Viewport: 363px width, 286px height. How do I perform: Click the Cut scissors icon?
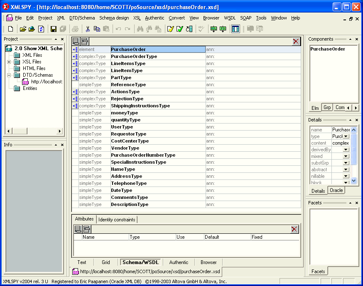[x=88, y=29]
